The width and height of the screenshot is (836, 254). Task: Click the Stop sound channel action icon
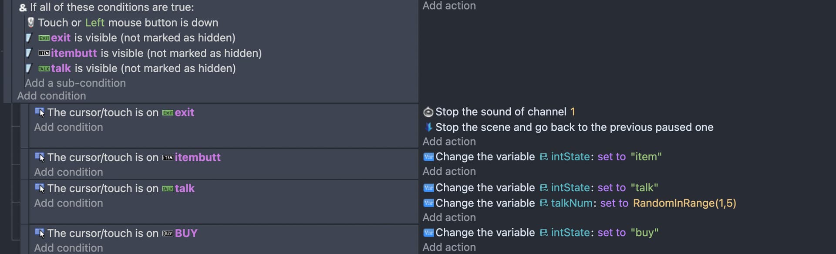[x=428, y=112]
